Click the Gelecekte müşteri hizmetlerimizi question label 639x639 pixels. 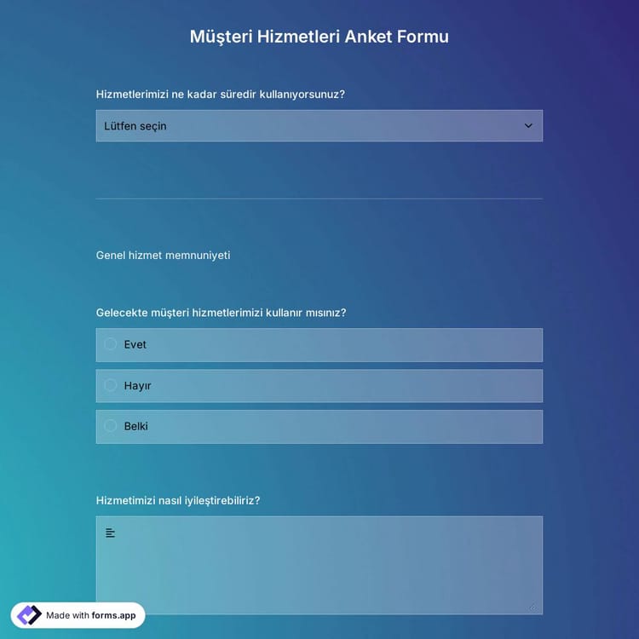click(x=221, y=313)
